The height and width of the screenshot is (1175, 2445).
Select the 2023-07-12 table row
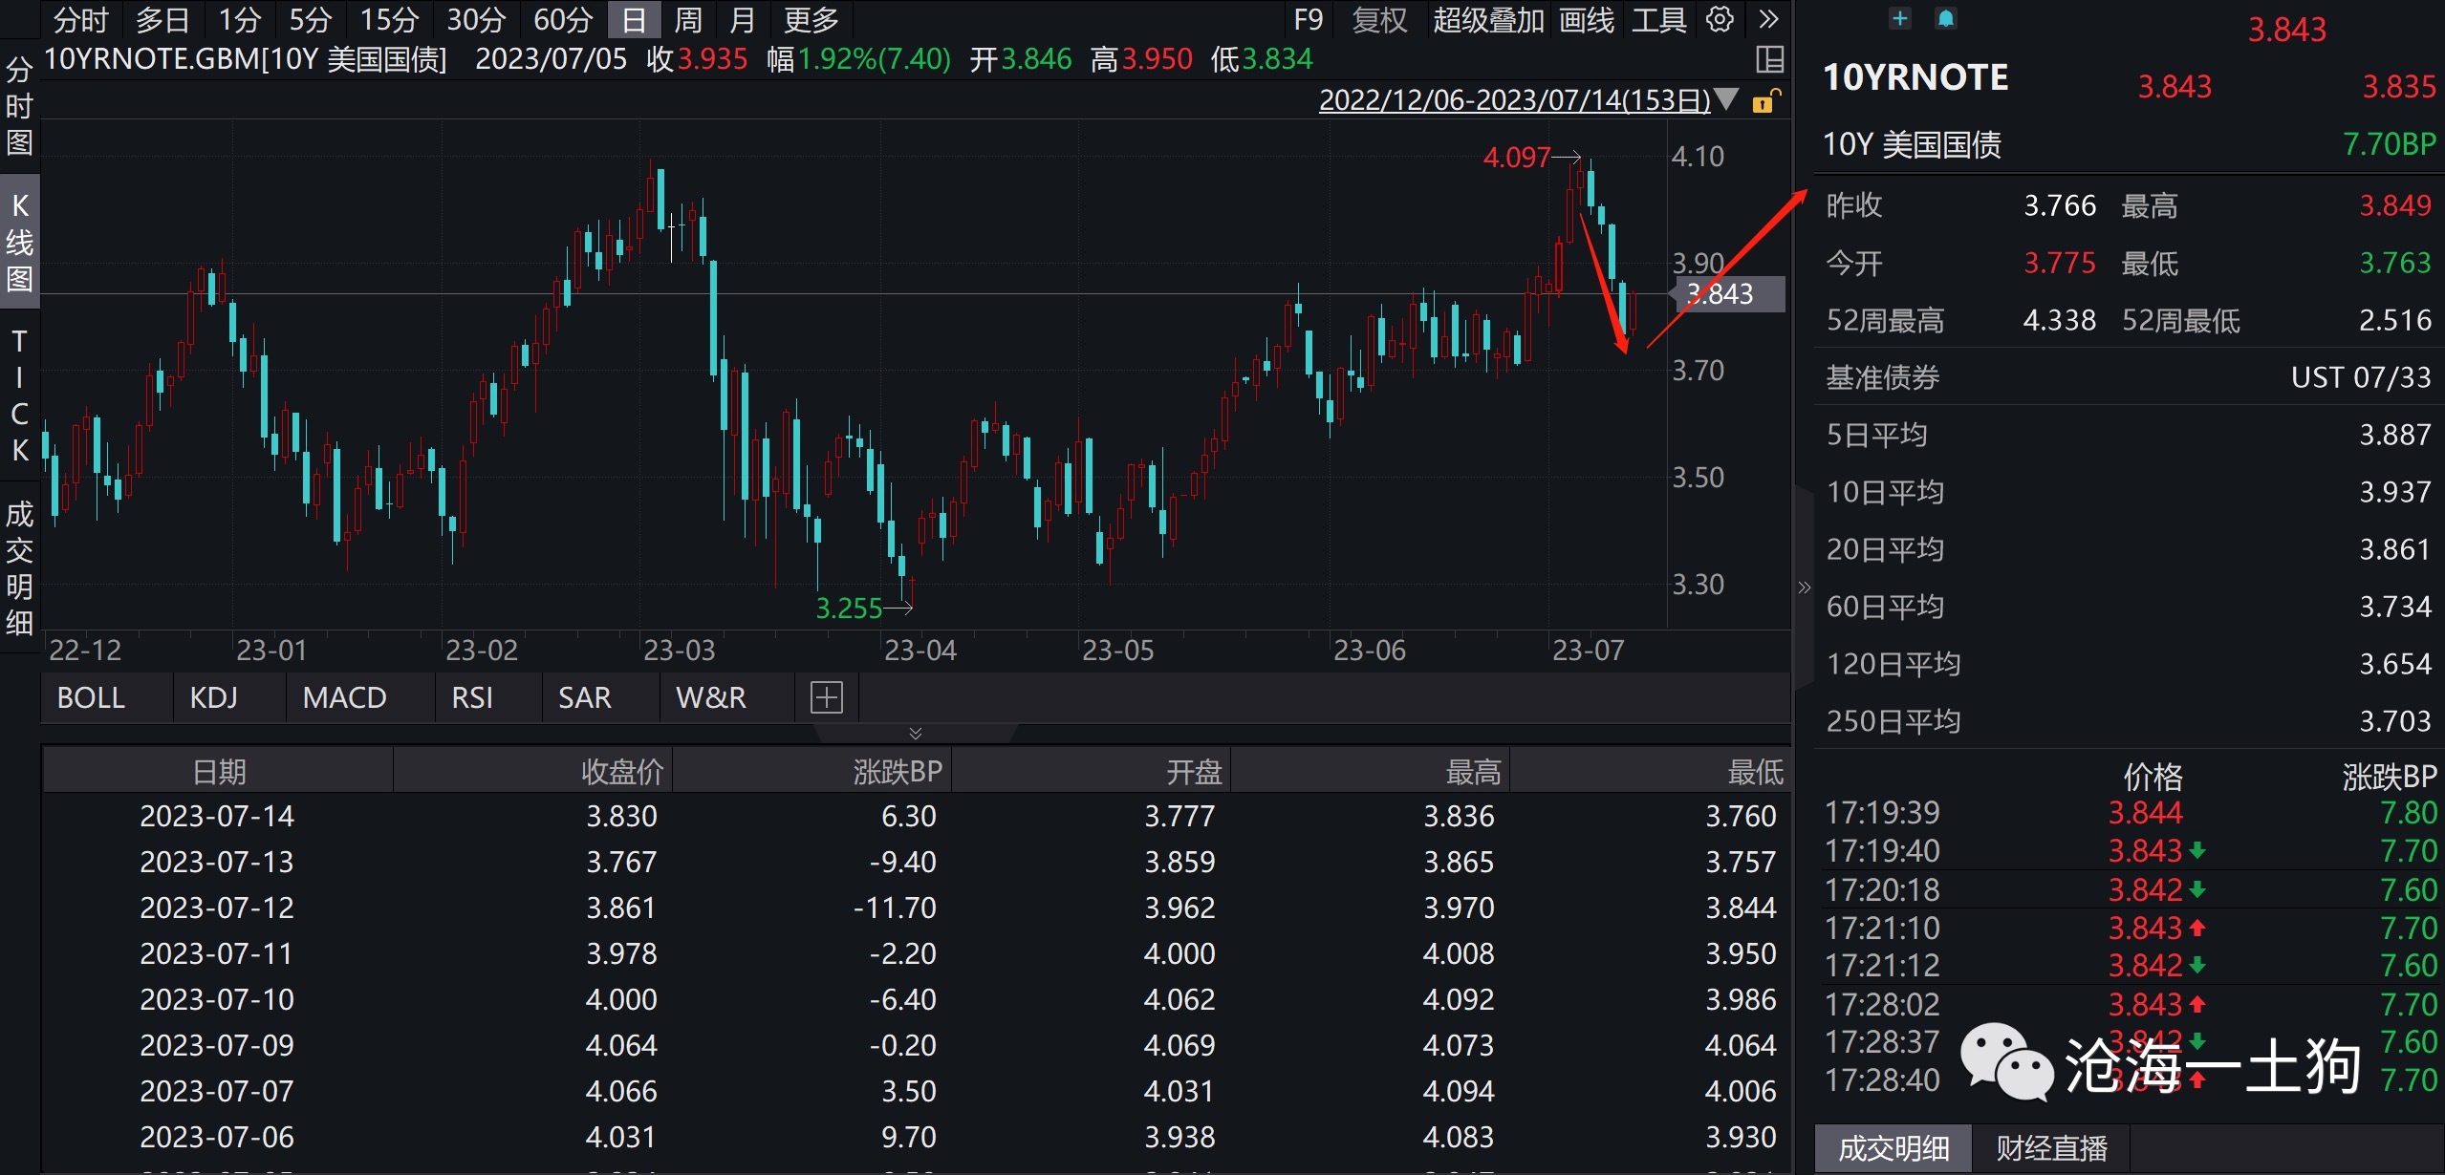pos(217,908)
